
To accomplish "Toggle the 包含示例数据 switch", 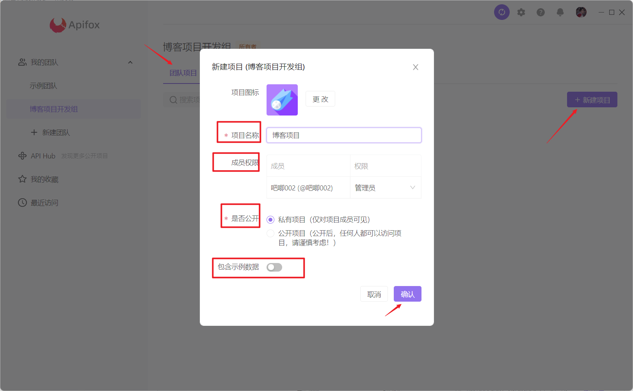I will [x=274, y=267].
